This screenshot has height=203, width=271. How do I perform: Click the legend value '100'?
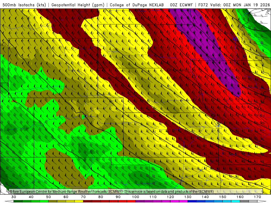coord(136,197)
